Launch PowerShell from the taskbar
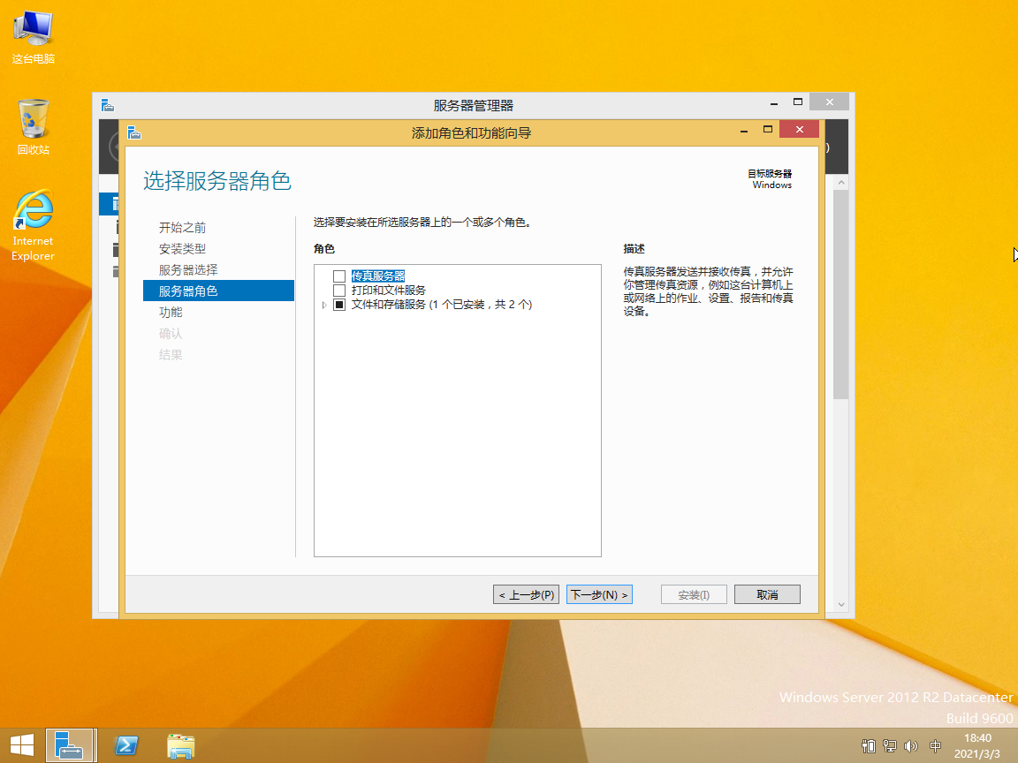The image size is (1018, 763). point(126,746)
